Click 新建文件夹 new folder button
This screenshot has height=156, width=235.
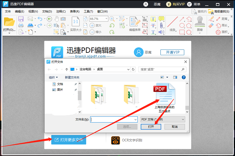(x=72, y=77)
